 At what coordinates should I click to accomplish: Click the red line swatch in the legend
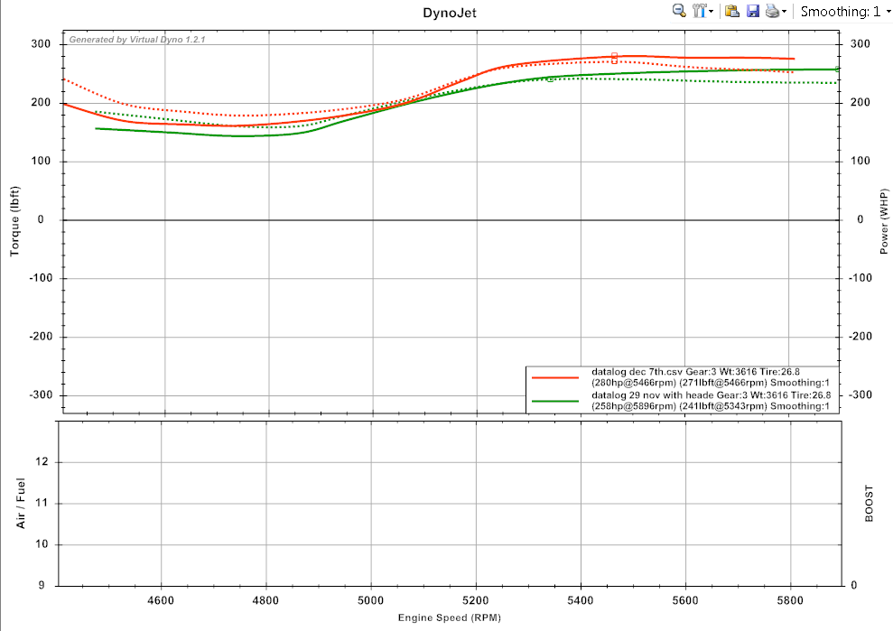pyautogui.click(x=554, y=377)
